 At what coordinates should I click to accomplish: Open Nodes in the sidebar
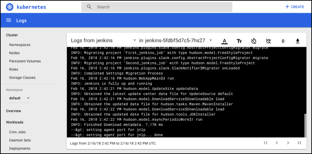pyautogui.click(x=14, y=53)
